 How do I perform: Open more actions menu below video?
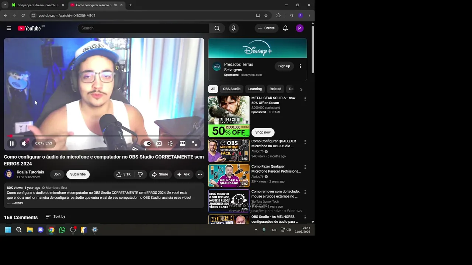coord(200,174)
